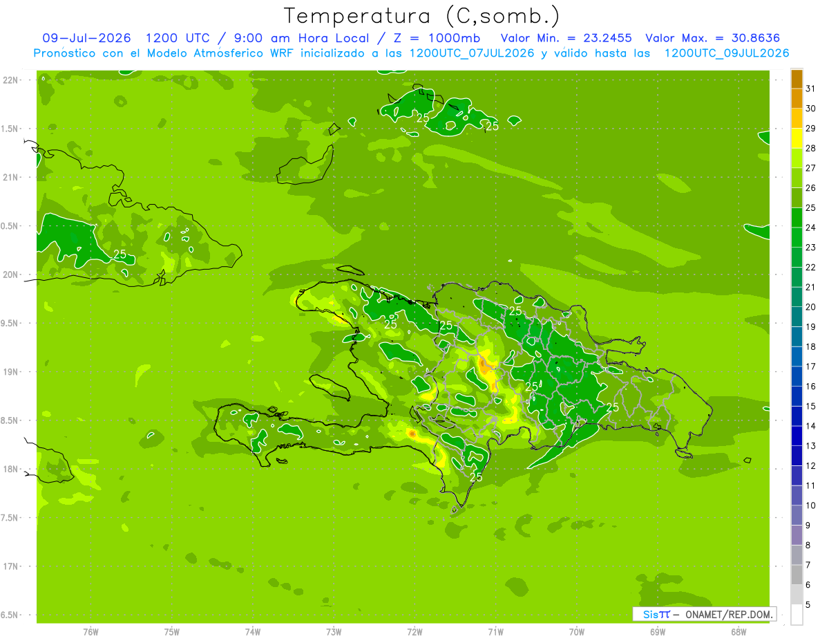
Task: Click the '74W' longitude axis label
Action: [x=253, y=632]
